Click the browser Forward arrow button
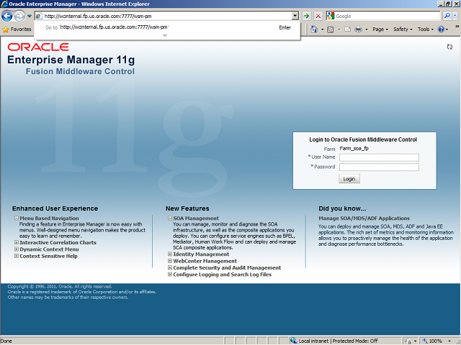Image resolution: width=461 pixels, height=345 pixels. 19,16
